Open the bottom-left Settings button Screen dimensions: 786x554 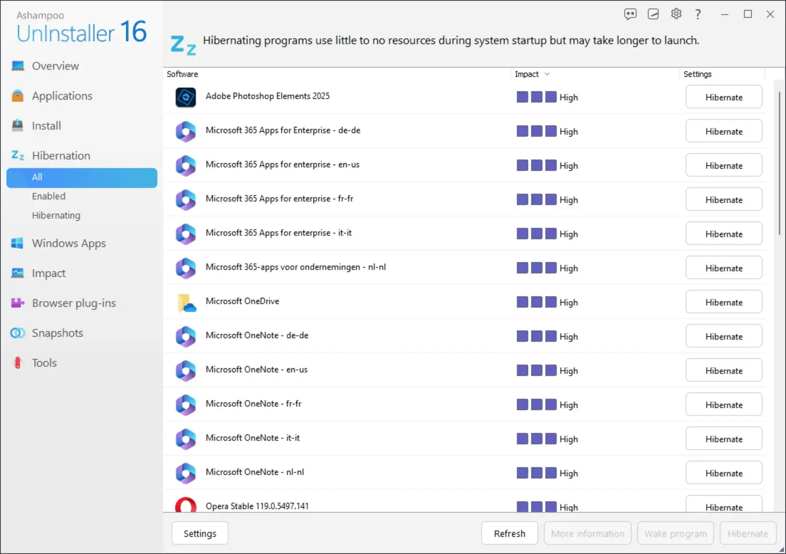[x=199, y=534]
